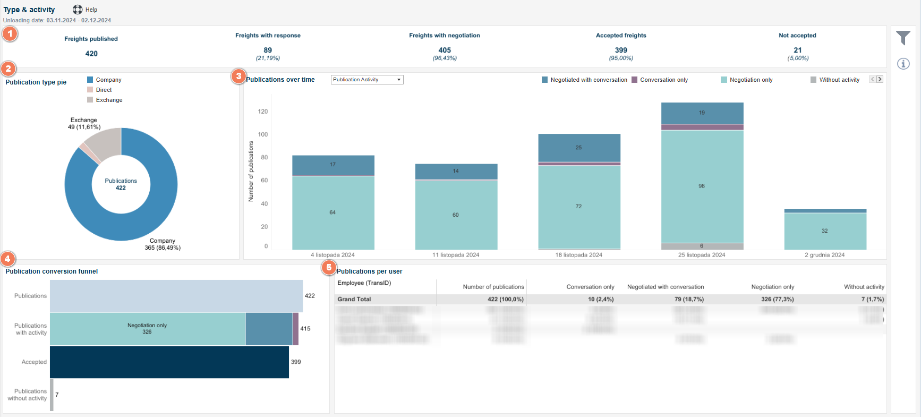Click the 25 listopada 2024 axis label
Image resolution: width=921 pixels, height=417 pixels.
(702, 255)
